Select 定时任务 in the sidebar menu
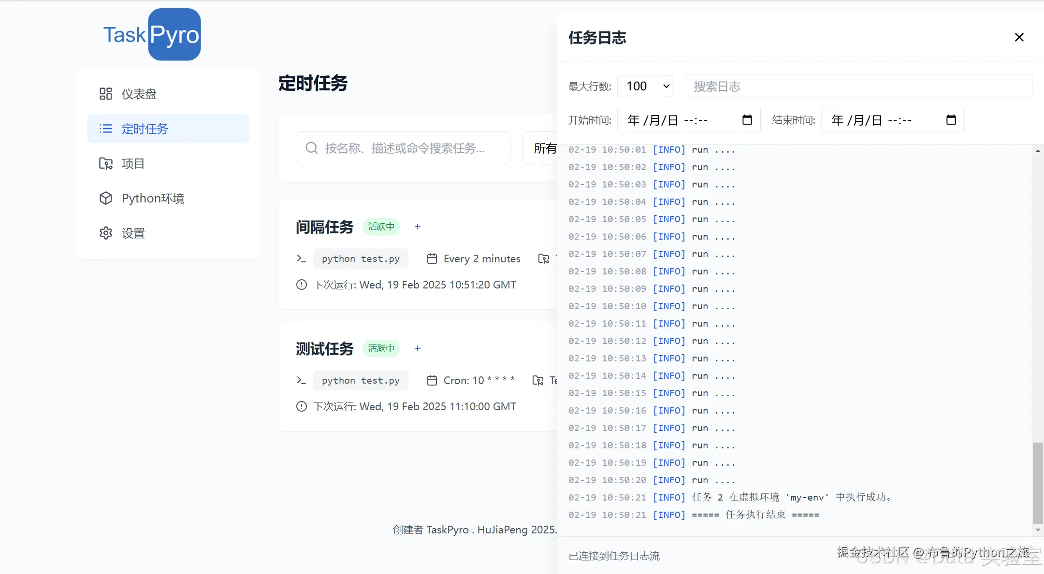The image size is (1044, 574). click(144, 129)
